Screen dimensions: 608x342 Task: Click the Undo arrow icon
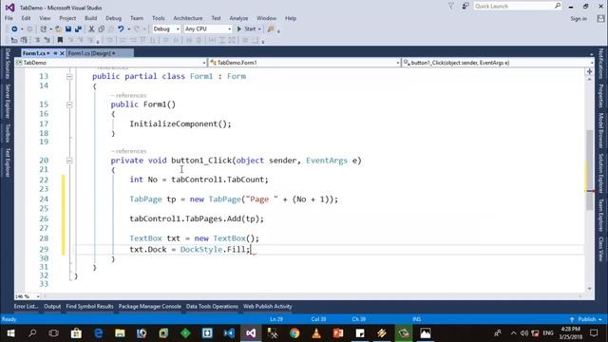[x=121, y=29]
